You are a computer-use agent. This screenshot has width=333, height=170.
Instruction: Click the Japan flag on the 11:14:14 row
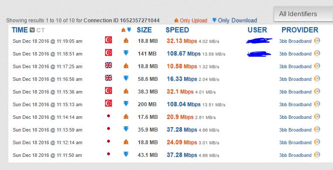pyautogui.click(x=109, y=116)
